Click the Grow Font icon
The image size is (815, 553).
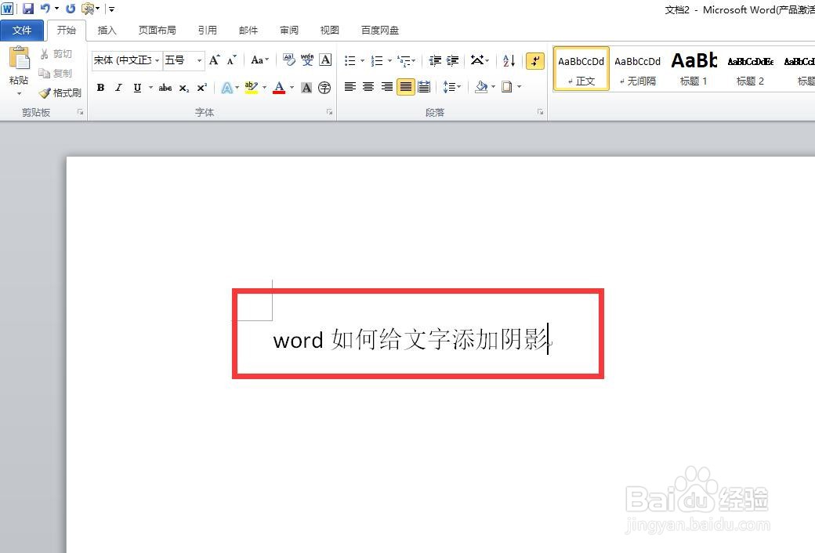coord(214,60)
